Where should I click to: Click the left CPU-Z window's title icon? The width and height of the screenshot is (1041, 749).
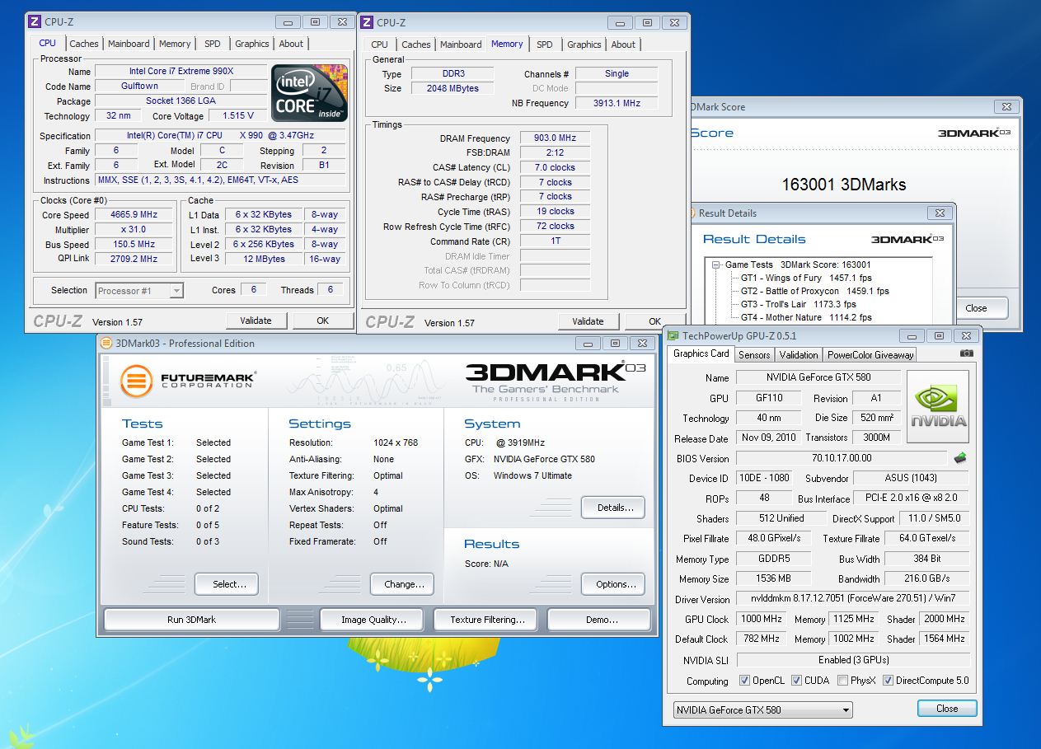(34, 22)
